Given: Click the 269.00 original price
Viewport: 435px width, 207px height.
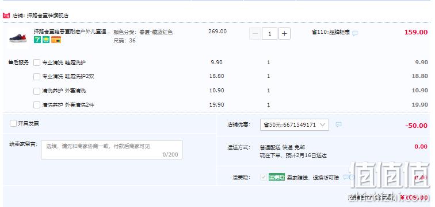Looking at the screenshot, I should (x=217, y=32).
